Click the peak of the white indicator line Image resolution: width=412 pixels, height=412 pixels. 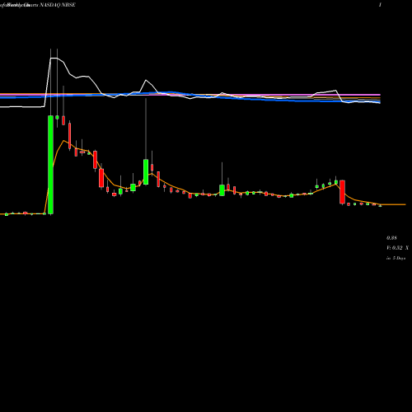[54, 59]
